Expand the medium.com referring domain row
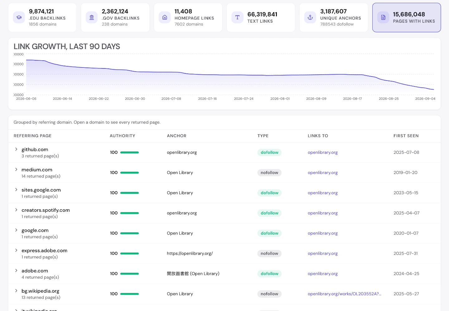 coord(16,169)
